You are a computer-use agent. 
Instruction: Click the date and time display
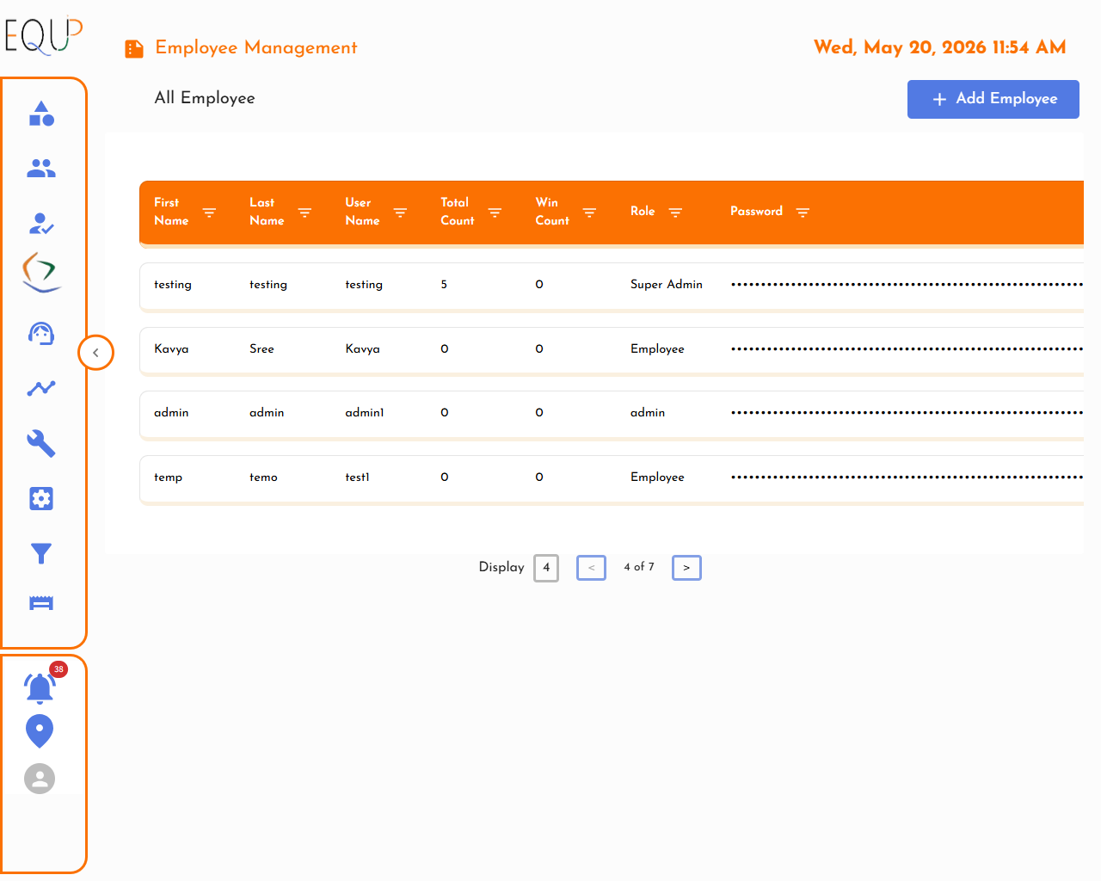[x=940, y=47]
